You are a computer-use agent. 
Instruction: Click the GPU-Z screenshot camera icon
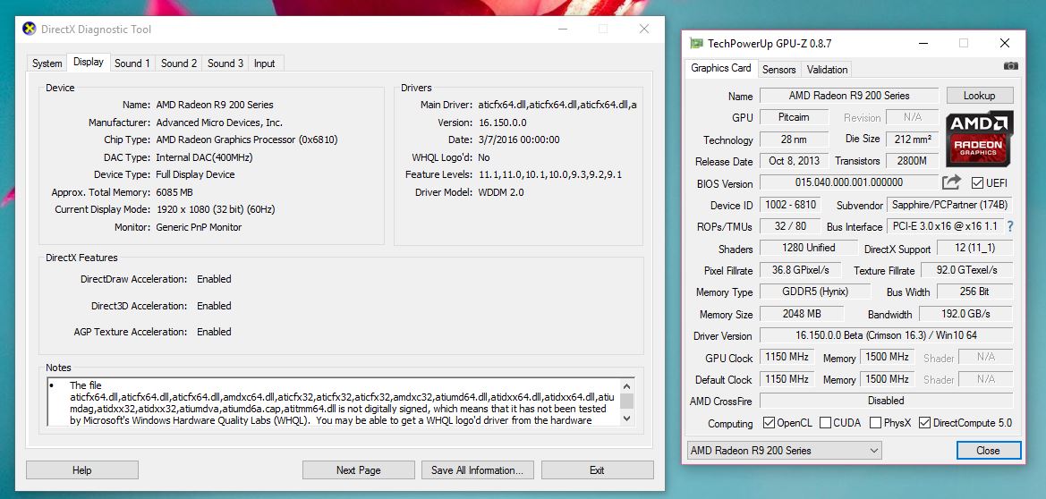(1010, 66)
